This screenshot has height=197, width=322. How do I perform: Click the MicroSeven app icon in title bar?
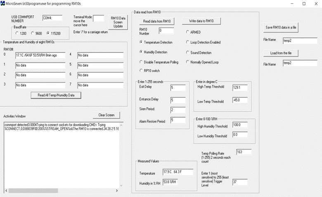pos(2,3)
